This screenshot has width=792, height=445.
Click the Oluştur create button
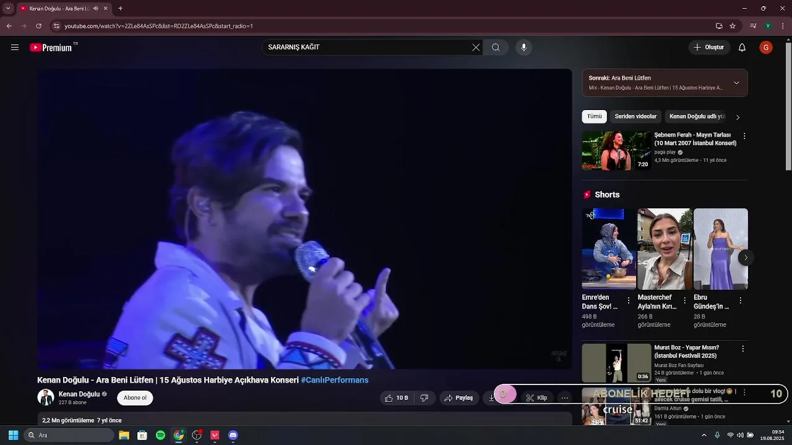pyautogui.click(x=709, y=48)
